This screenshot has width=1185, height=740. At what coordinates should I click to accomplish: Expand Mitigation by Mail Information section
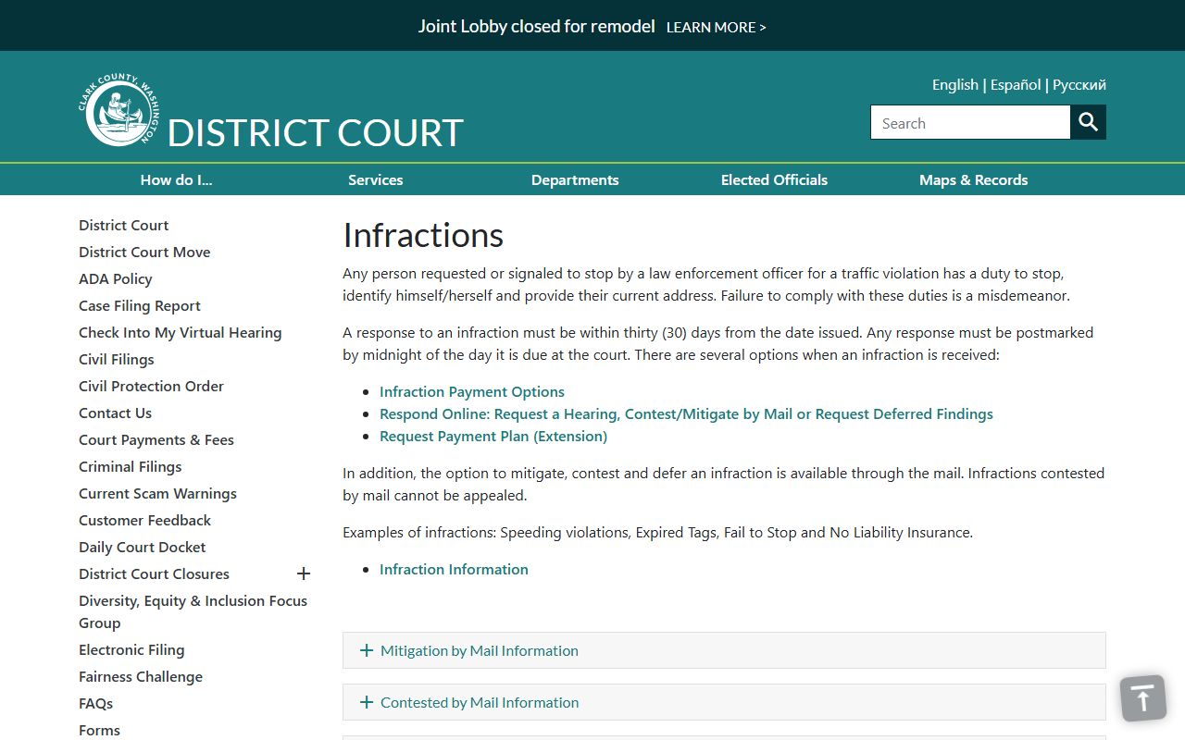pyautogui.click(x=724, y=650)
